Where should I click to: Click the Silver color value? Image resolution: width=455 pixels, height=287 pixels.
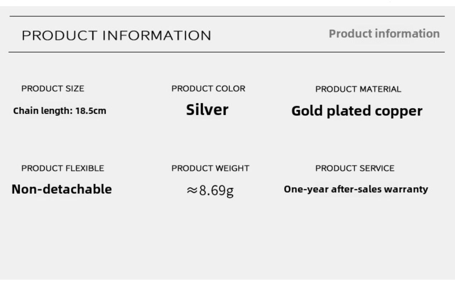pos(207,110)
